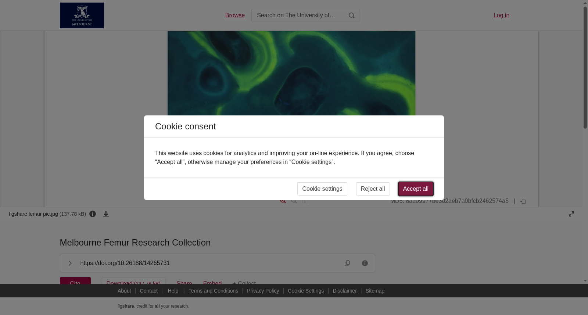Open the Browse link
This screenshot has width=588, height=315.
click(x=235, y=15)
